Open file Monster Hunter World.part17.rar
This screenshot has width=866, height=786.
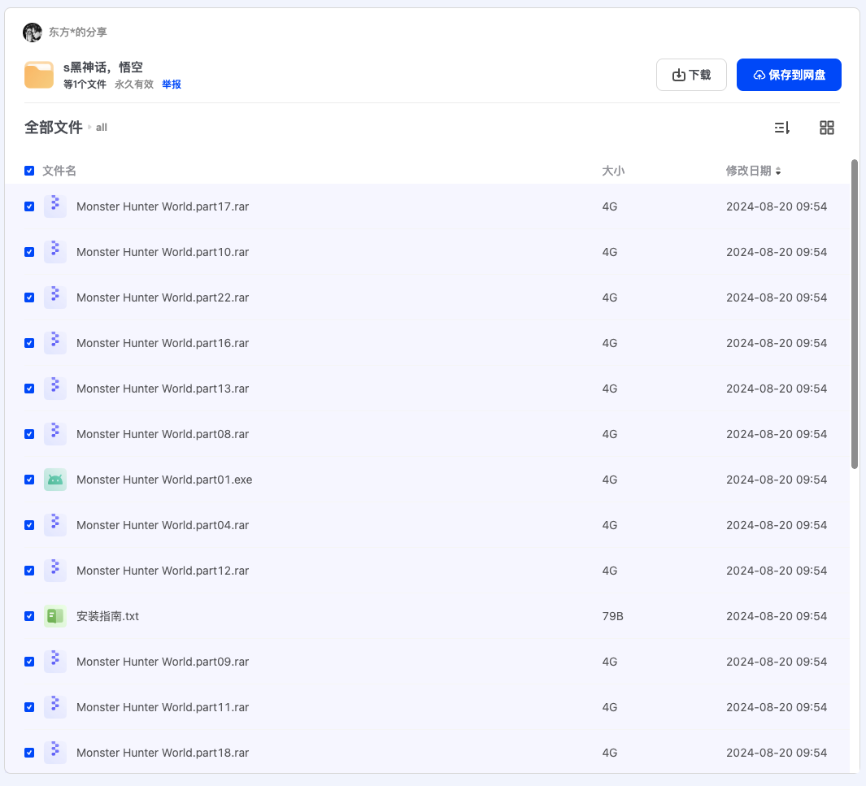(163, 206)
